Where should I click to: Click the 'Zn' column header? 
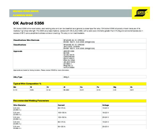coord(131,87)
